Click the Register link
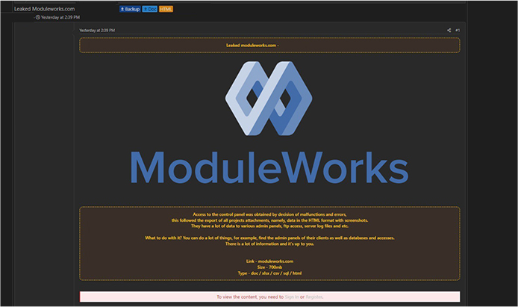 tap(313, 297)
